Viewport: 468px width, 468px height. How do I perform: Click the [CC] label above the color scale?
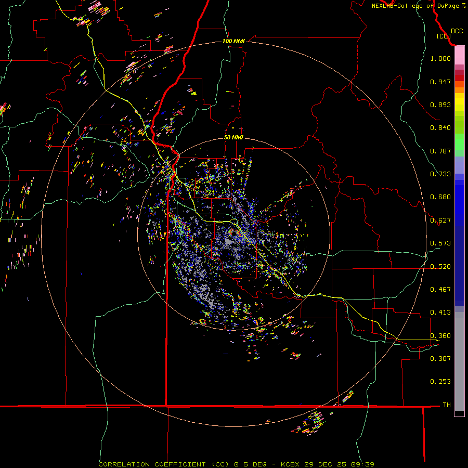[444, 36]
